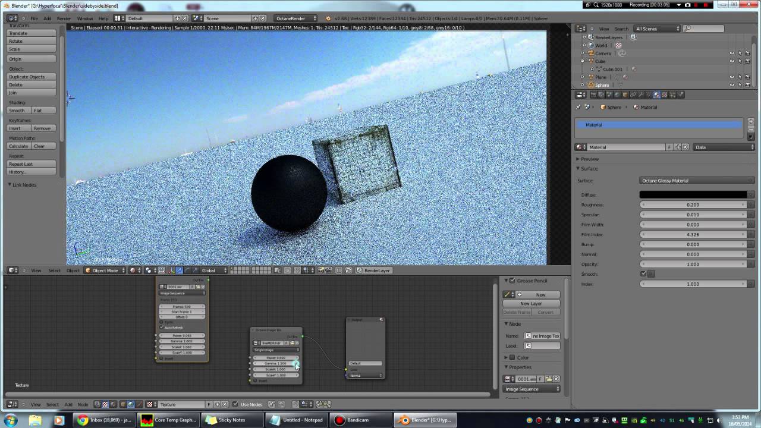Open the Image Sequence dropdown in Properties

[x=532, y=389]
